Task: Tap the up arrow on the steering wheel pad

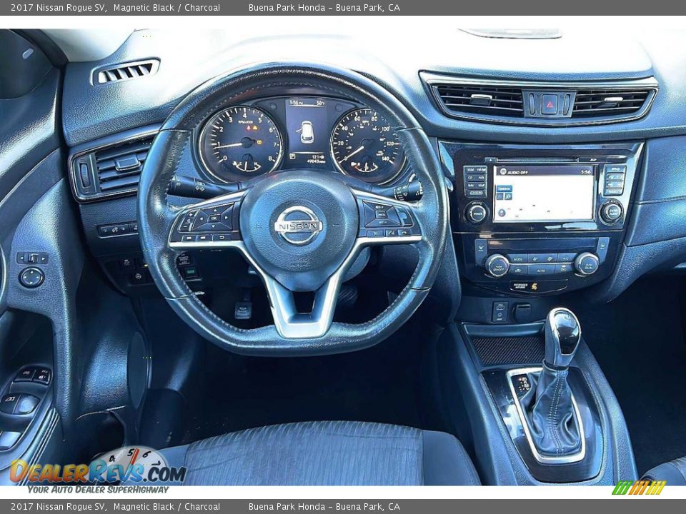Action: pyautogui.click(x=215, y=210)
